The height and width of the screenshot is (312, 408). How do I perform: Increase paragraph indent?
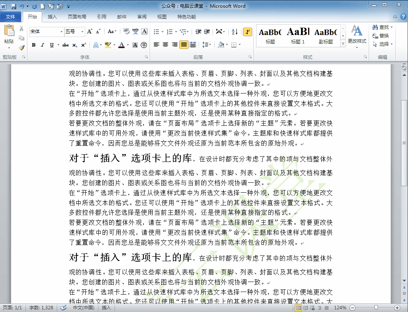(x=207, y=32)
